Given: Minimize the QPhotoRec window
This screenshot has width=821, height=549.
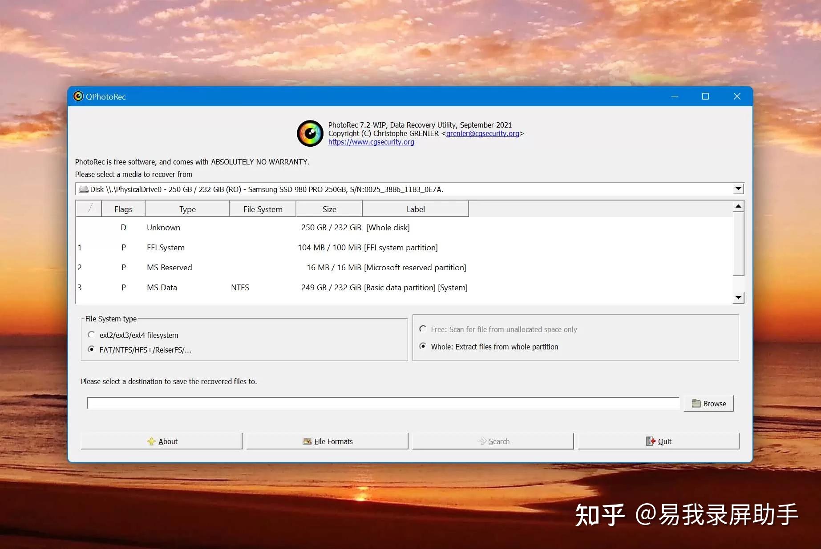Looking at the screenshot, I should tap(675, 96).
